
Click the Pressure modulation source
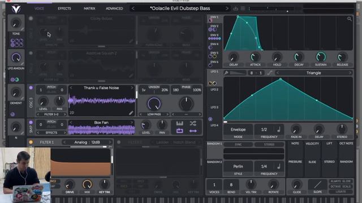pos(295,162)
